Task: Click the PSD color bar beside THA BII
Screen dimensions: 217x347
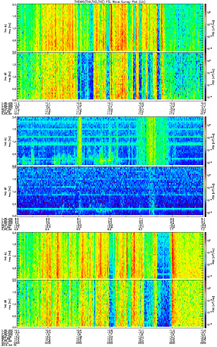Action: click(x=205, y=76)
